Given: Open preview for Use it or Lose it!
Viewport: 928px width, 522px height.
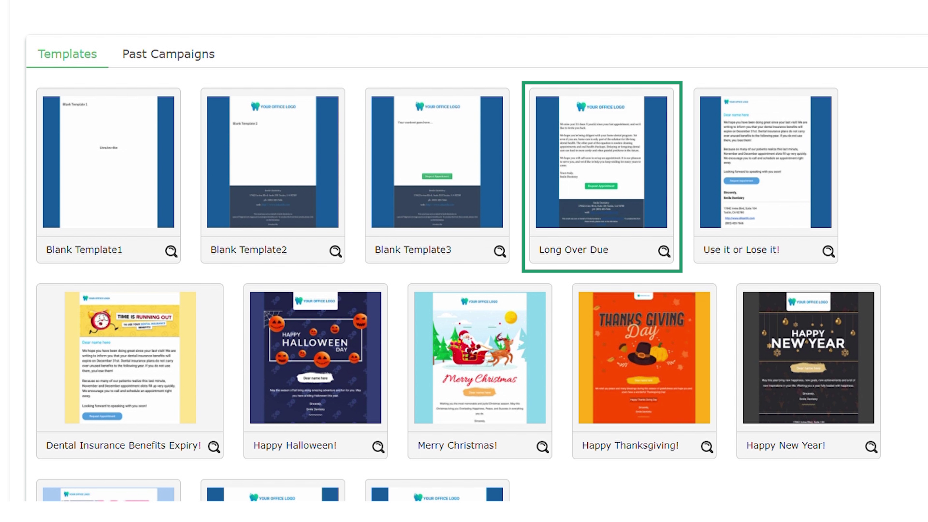Looking at the screenshot, I should point(828,251).
